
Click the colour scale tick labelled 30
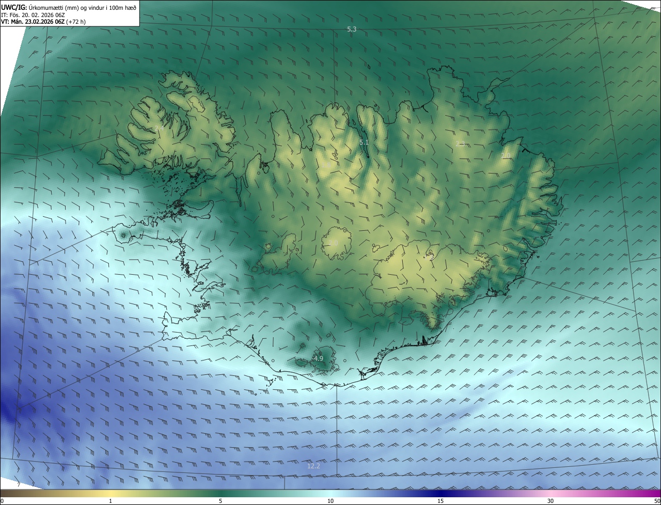point(550,501)
